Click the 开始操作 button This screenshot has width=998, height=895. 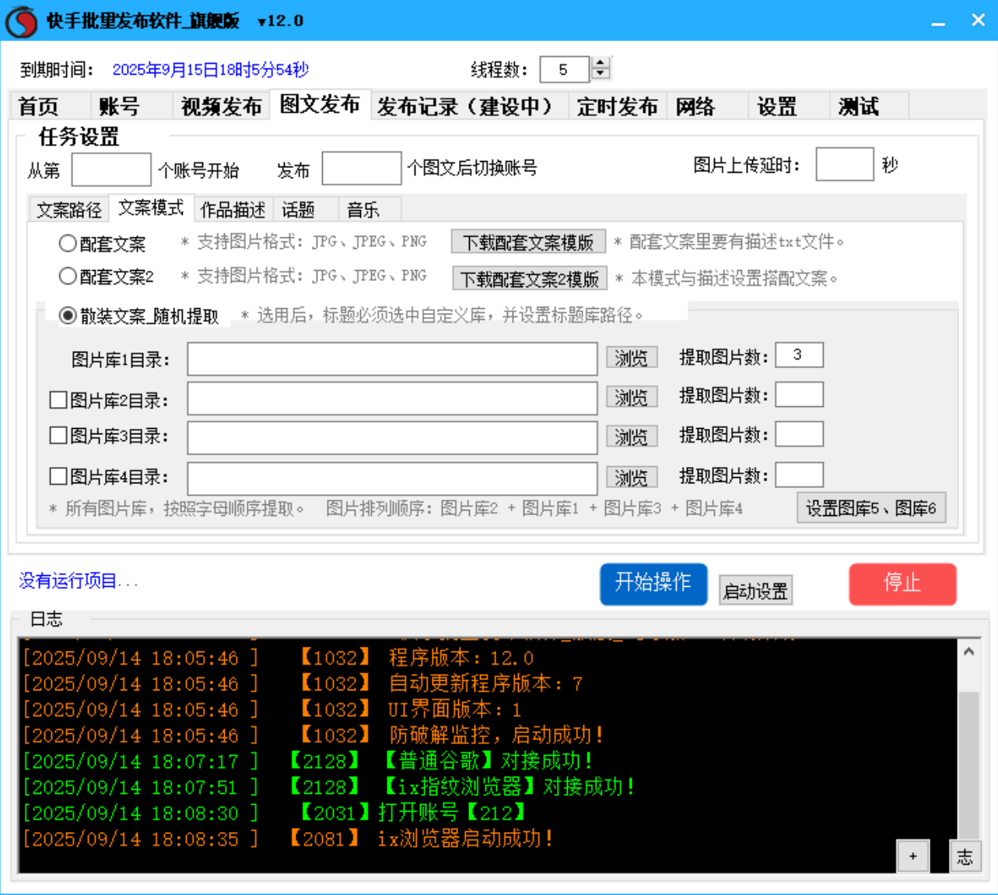coord(653,584)
